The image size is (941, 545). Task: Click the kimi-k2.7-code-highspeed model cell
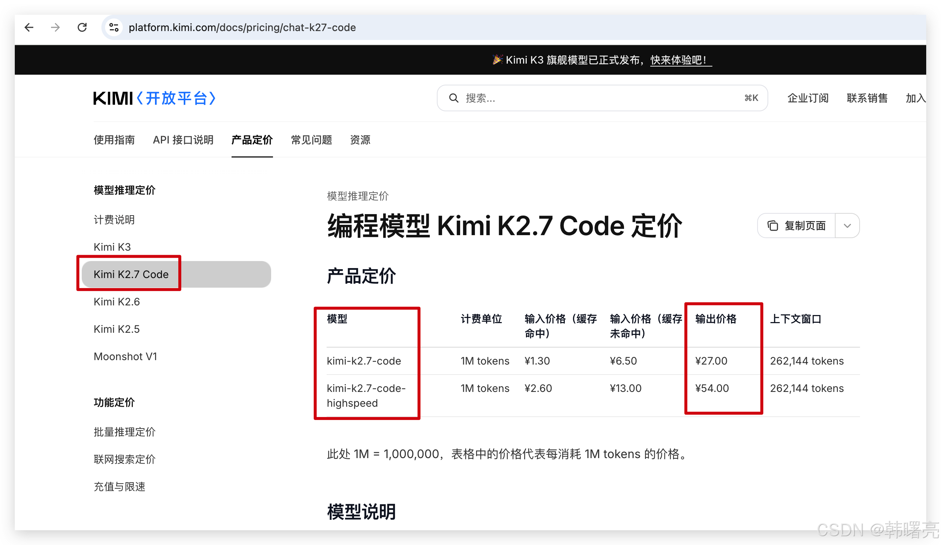[x=366, y=396]
